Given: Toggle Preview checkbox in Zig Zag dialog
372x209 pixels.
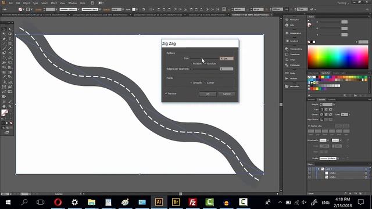Looking at the screenshot, I should 166,93.
